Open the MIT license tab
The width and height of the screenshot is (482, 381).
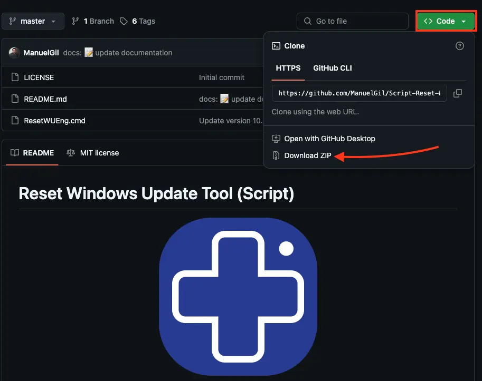(93, 153)
